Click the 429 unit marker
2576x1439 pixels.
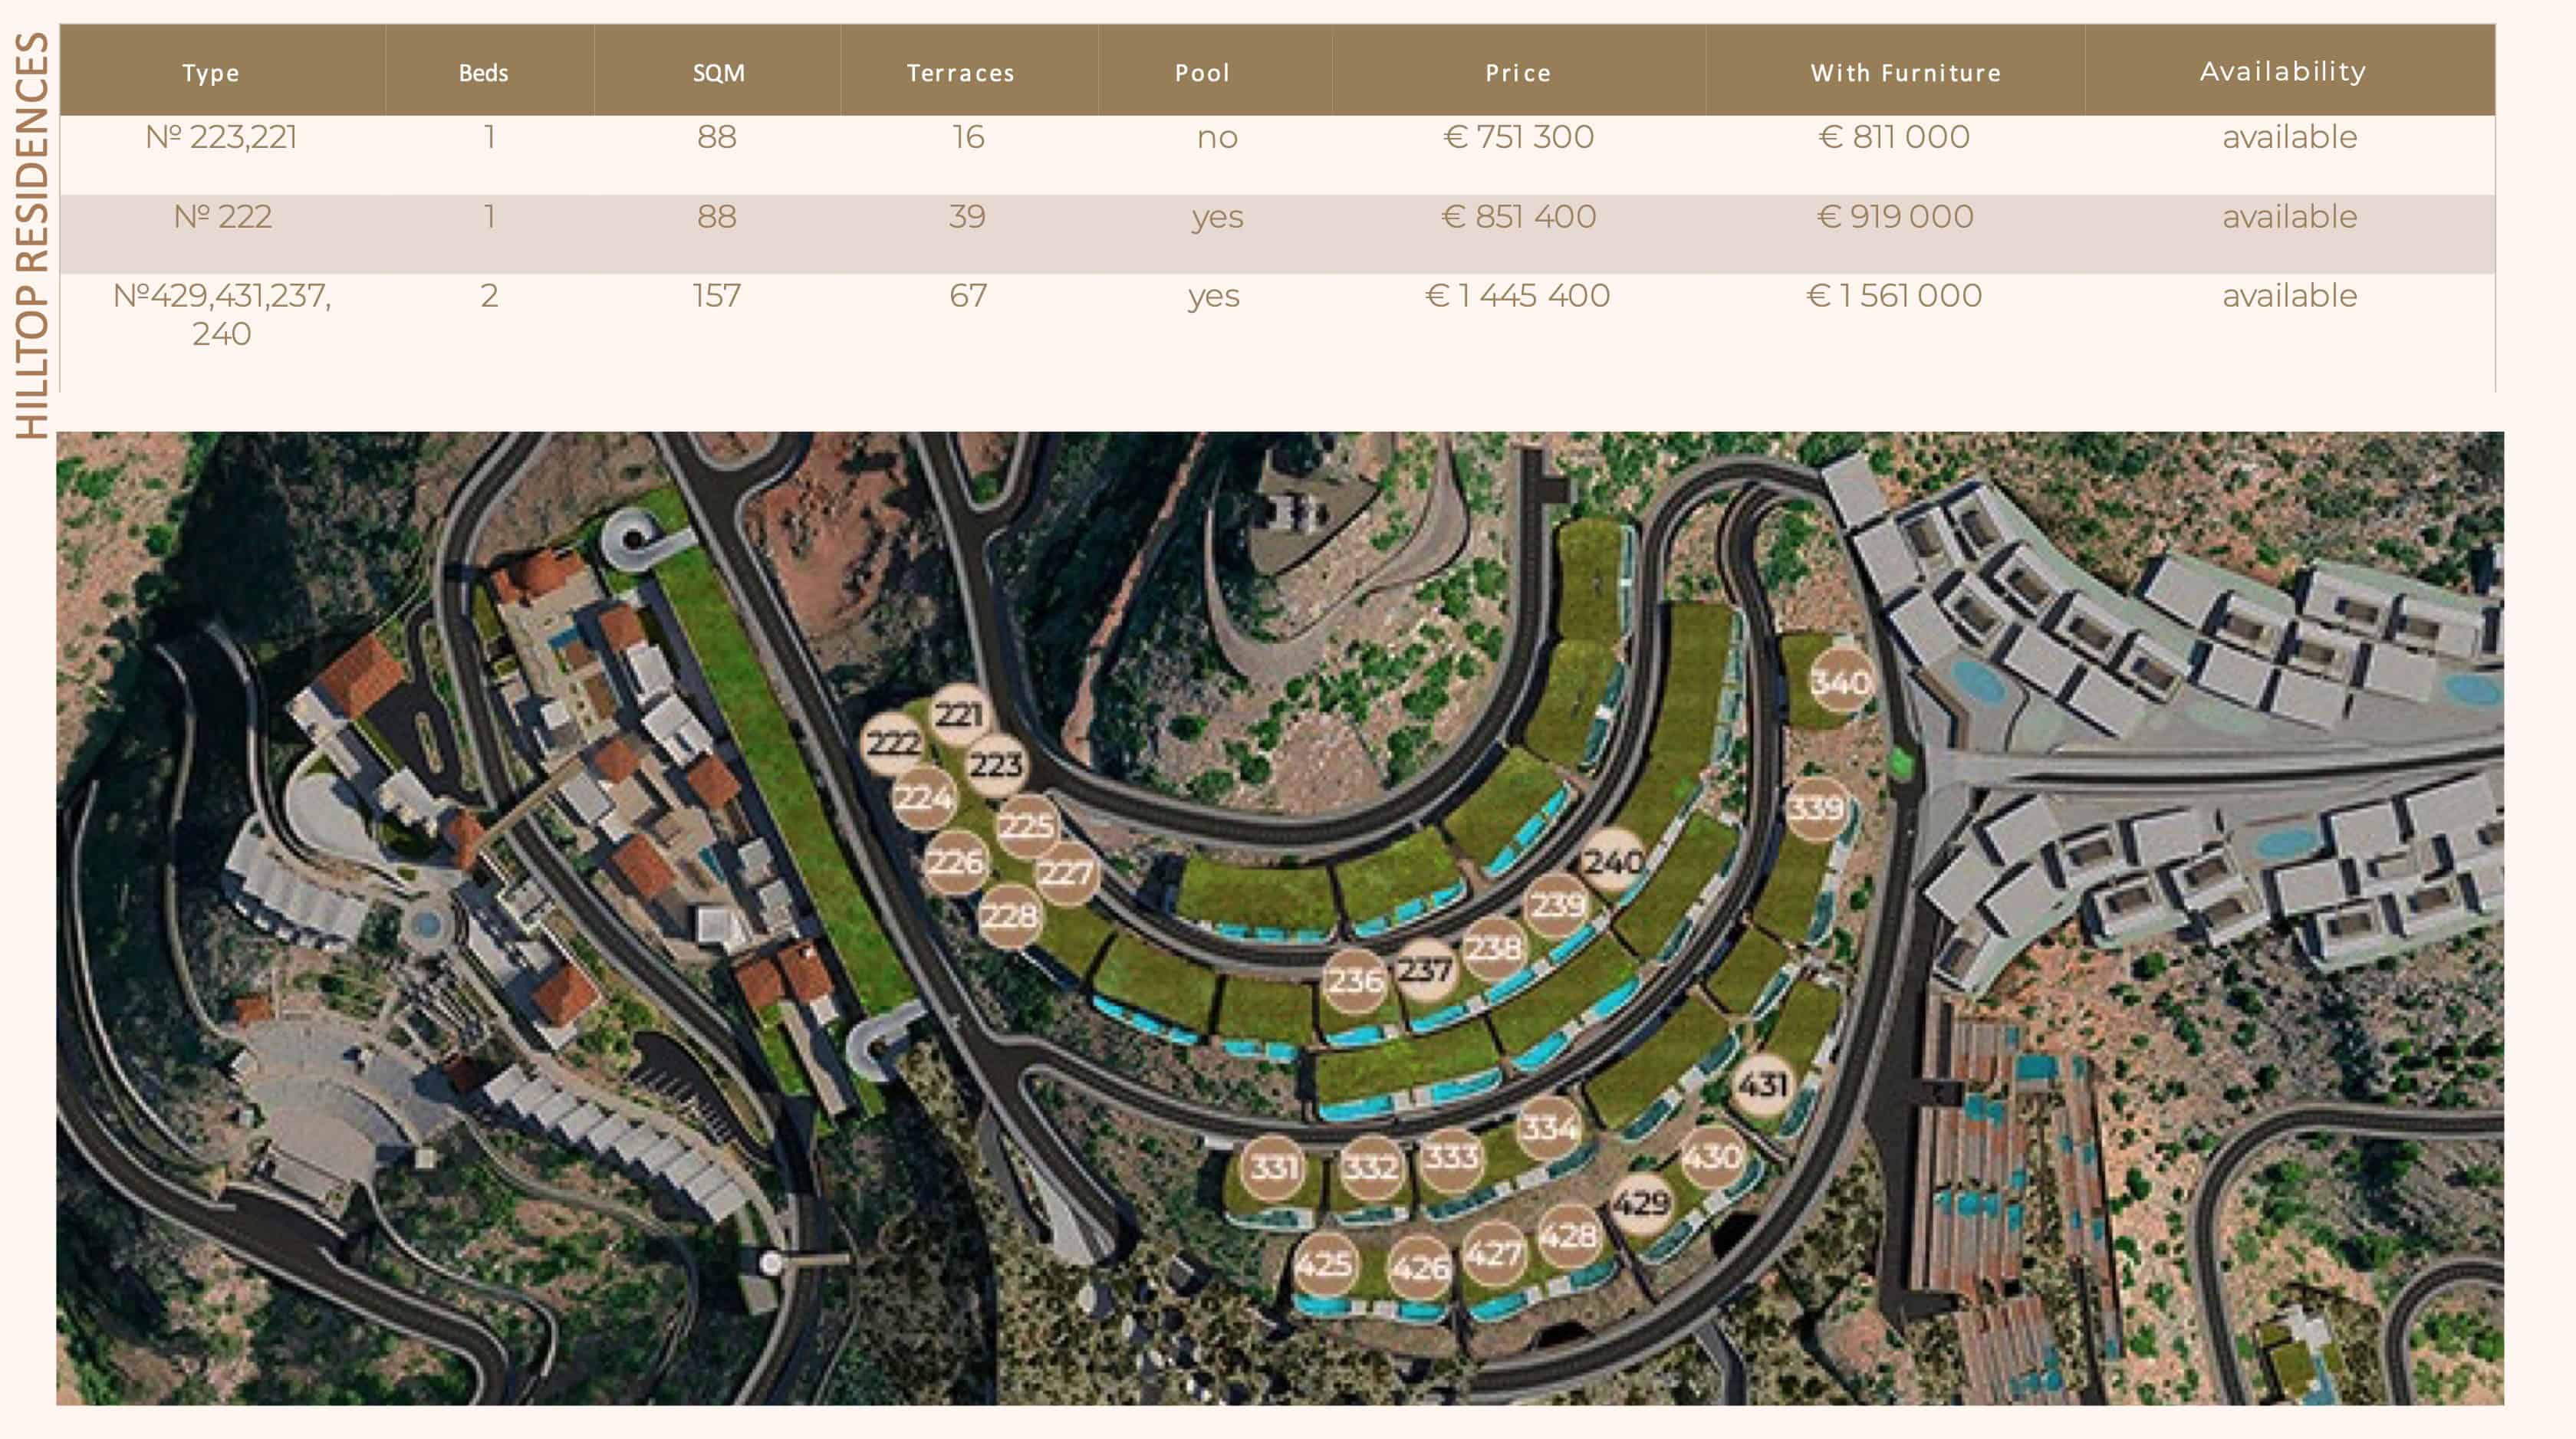click(x=1641, y=1201)
